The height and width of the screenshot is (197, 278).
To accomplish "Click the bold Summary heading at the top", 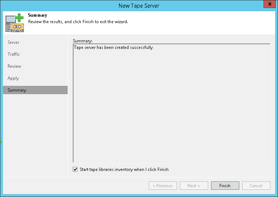I will 38,16.
